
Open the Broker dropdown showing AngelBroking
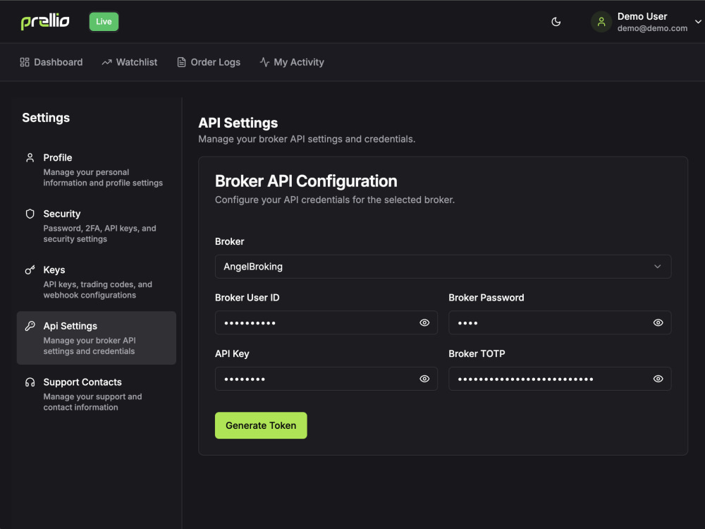click(443, 267)
